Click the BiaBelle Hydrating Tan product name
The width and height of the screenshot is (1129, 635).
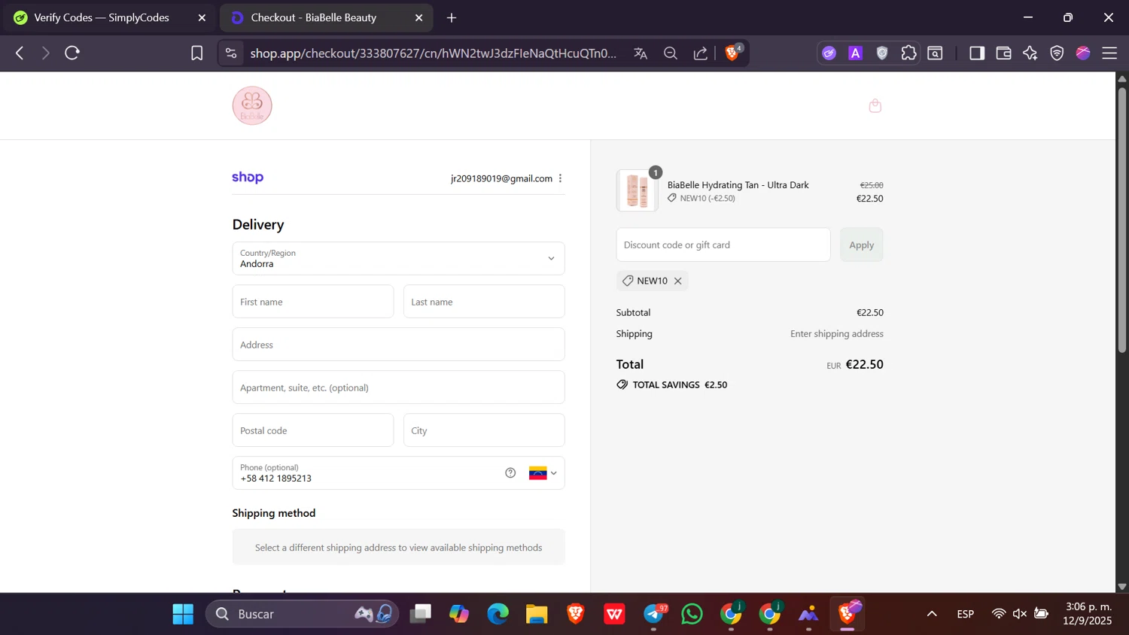[x=738, y=184]
